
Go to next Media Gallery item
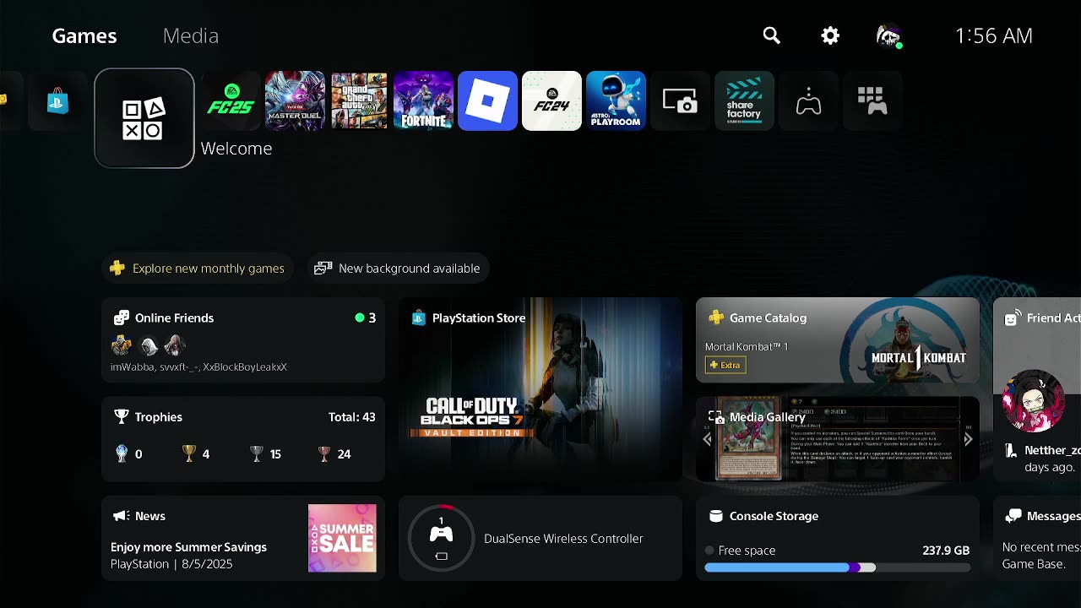tap(968, 439)
